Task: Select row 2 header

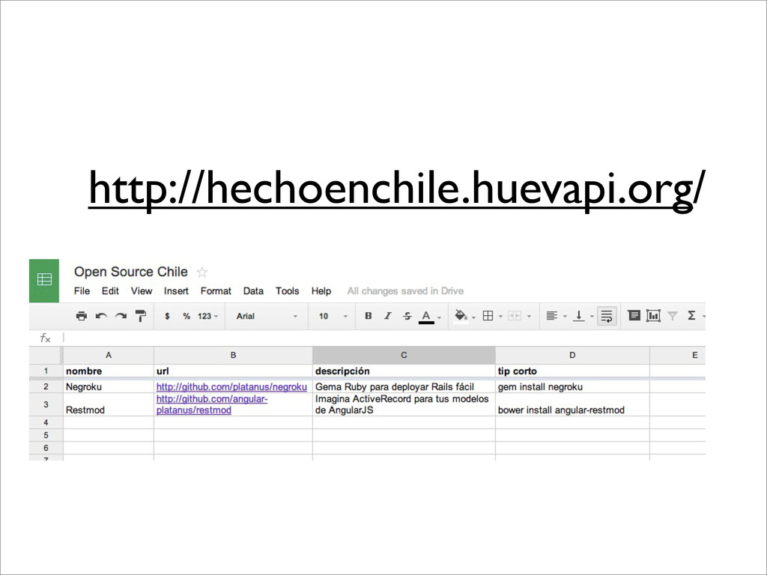Action: tap(46, 386)
